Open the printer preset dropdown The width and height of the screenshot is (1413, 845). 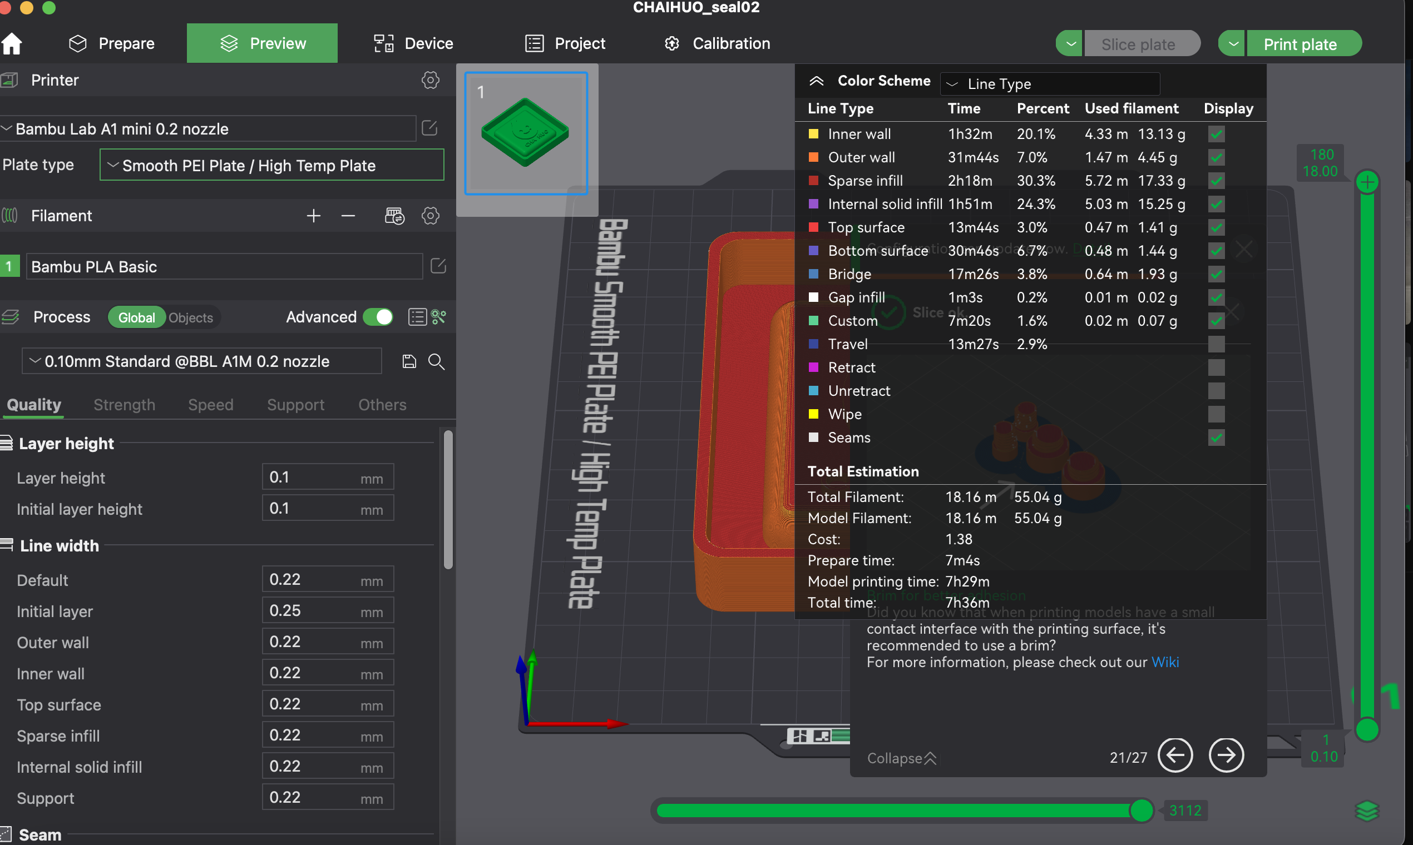(207, 128)
